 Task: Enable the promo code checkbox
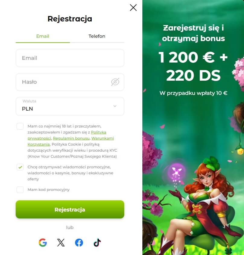pos(20,190)
